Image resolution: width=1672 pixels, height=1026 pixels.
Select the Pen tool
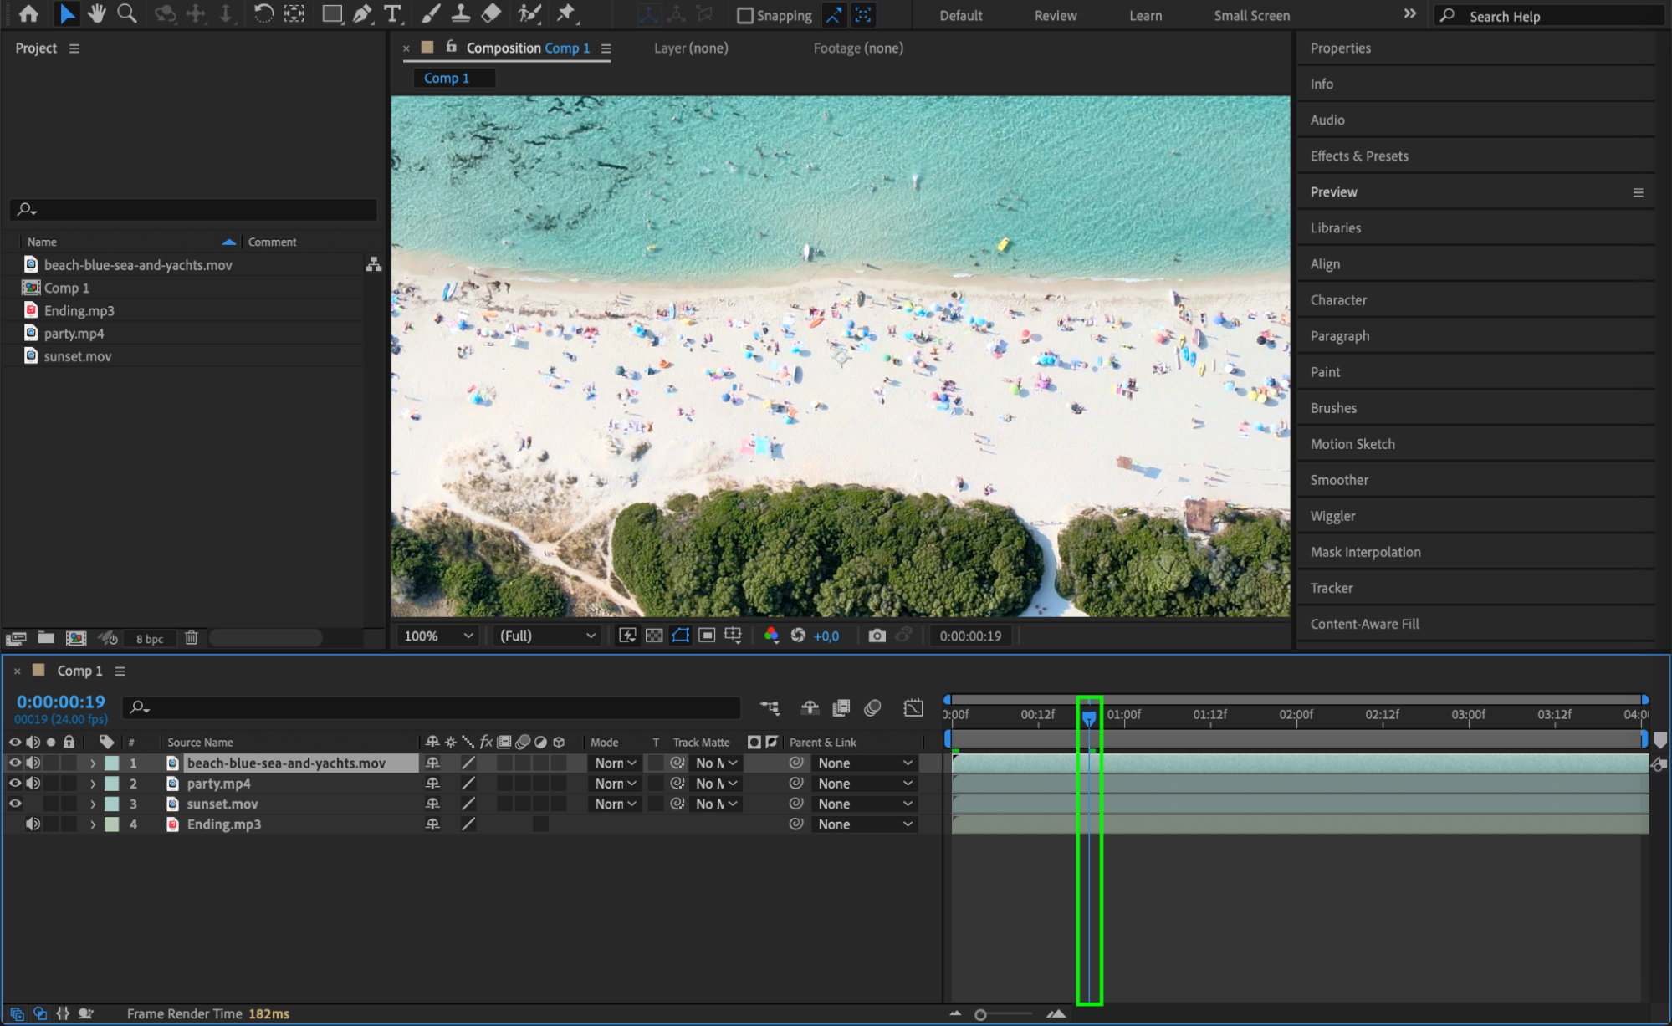362,13
